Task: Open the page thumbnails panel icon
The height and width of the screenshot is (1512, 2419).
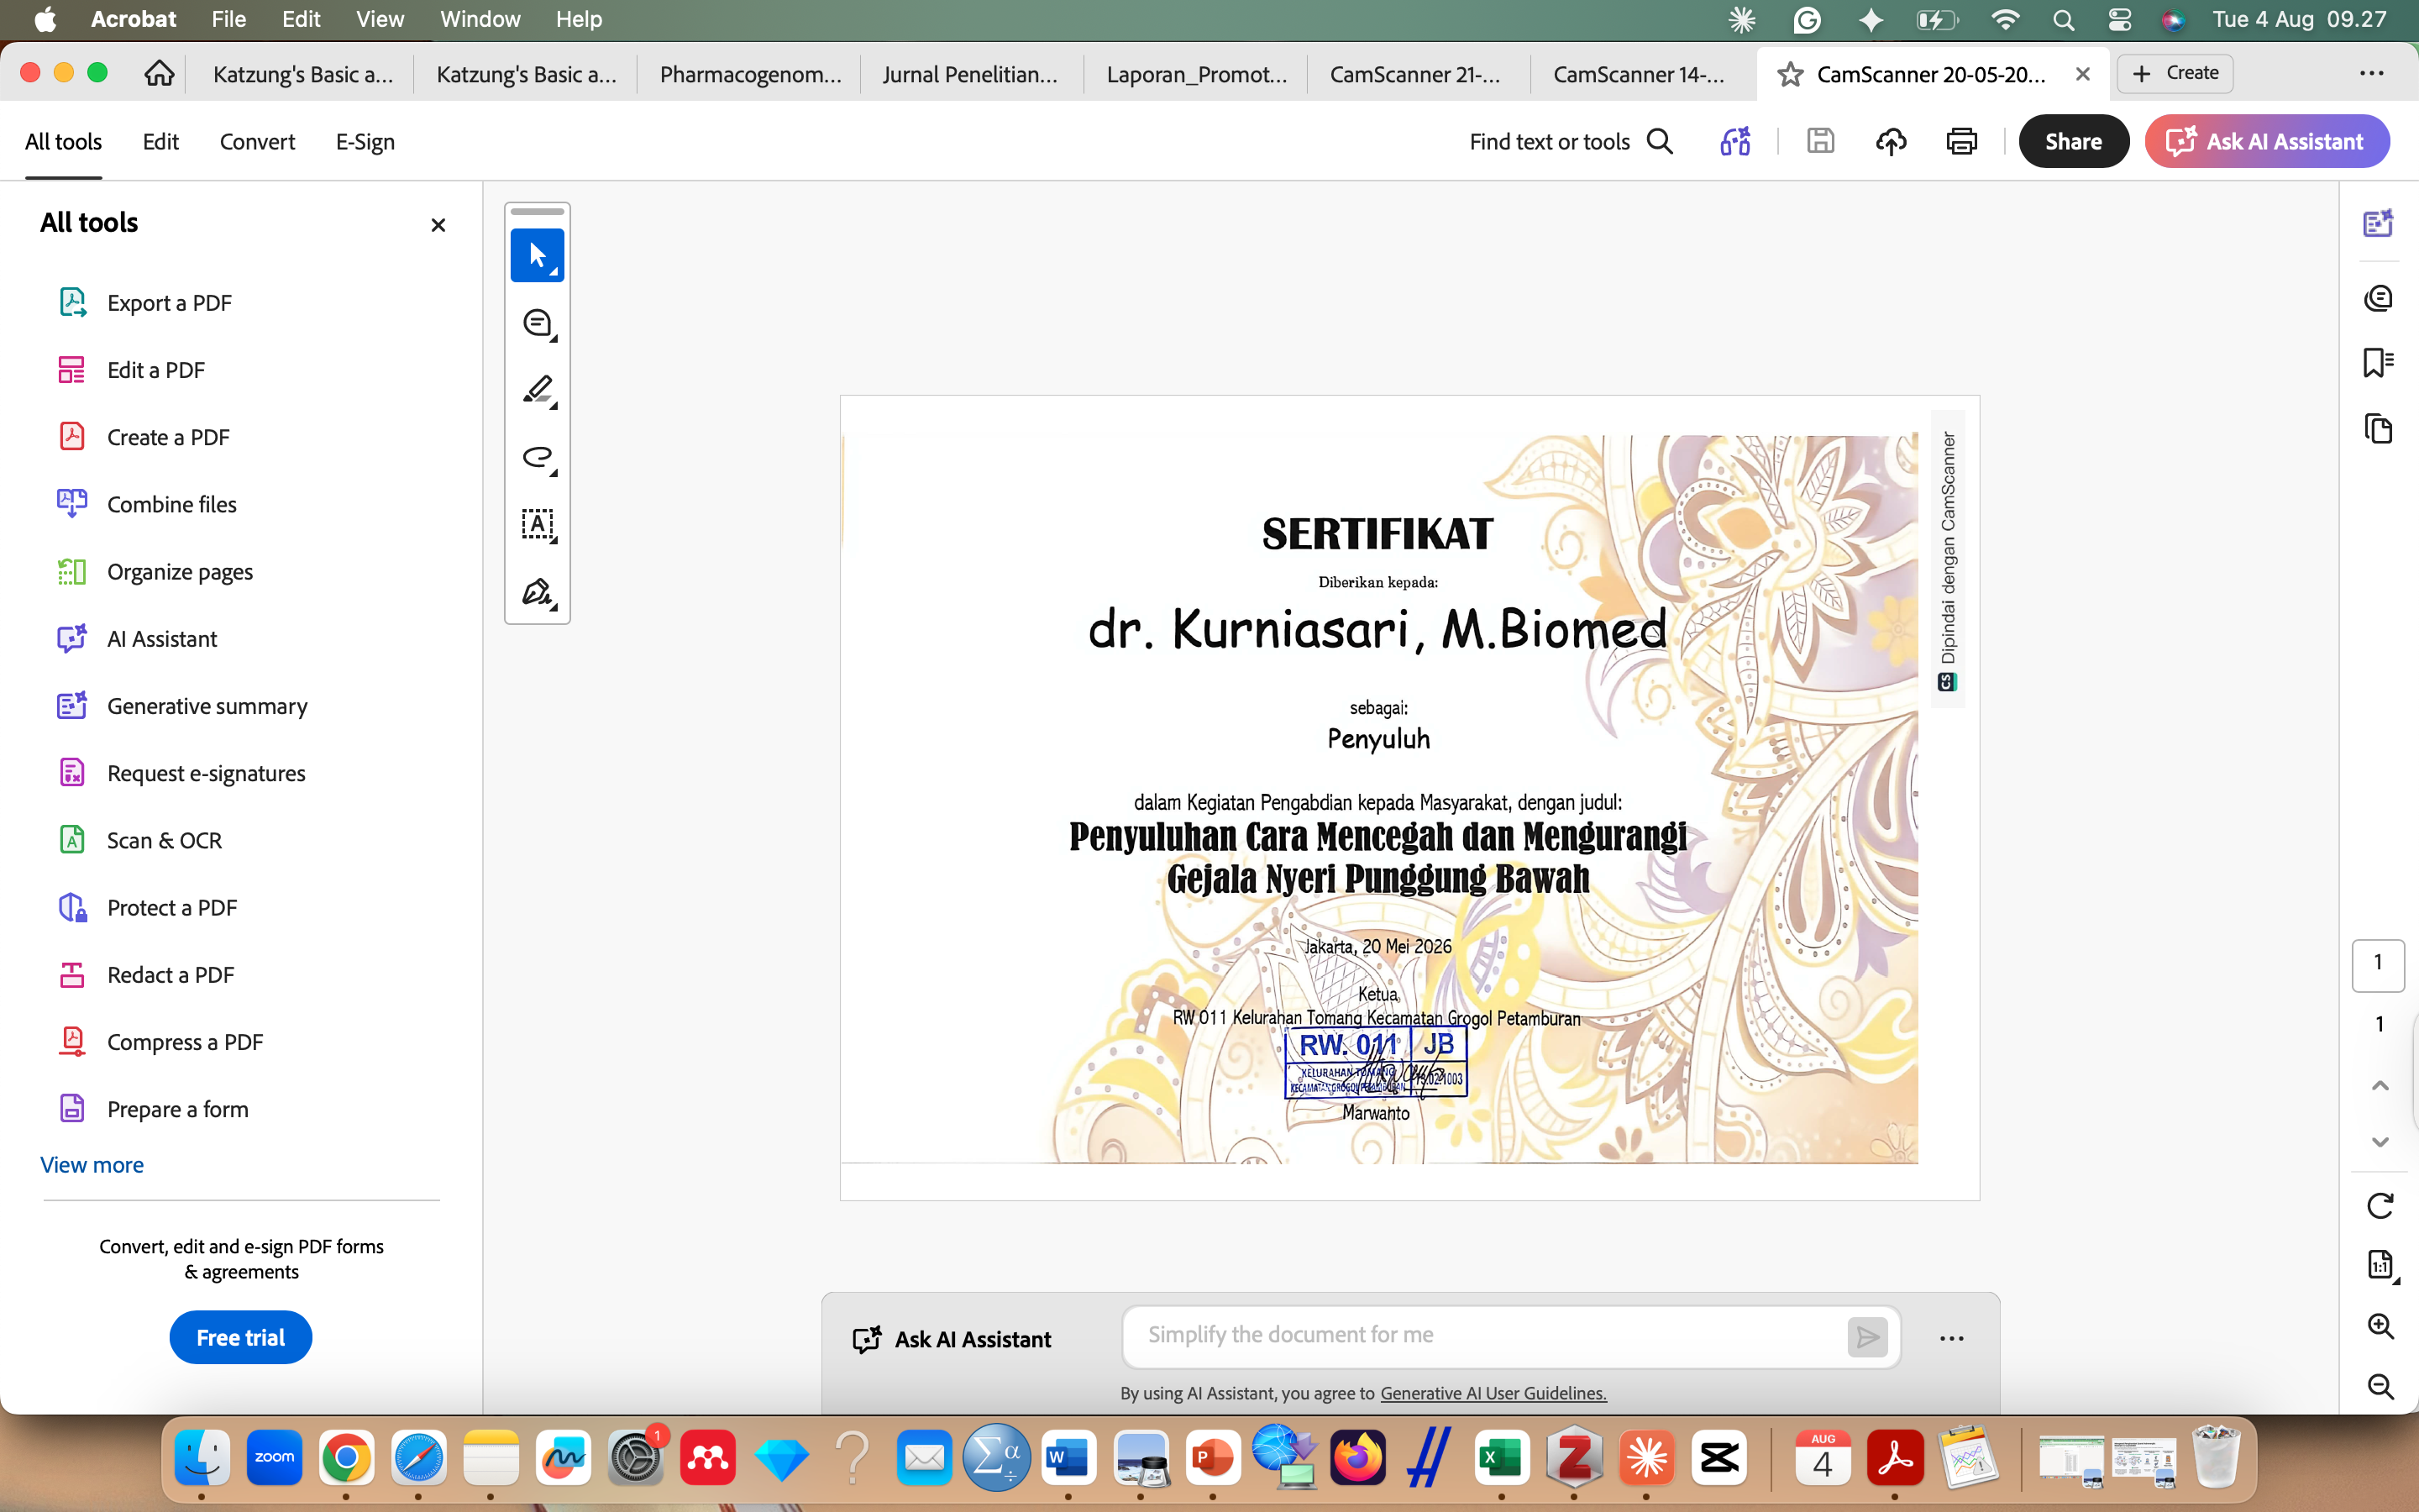Action: click(x=2378, y=429)
